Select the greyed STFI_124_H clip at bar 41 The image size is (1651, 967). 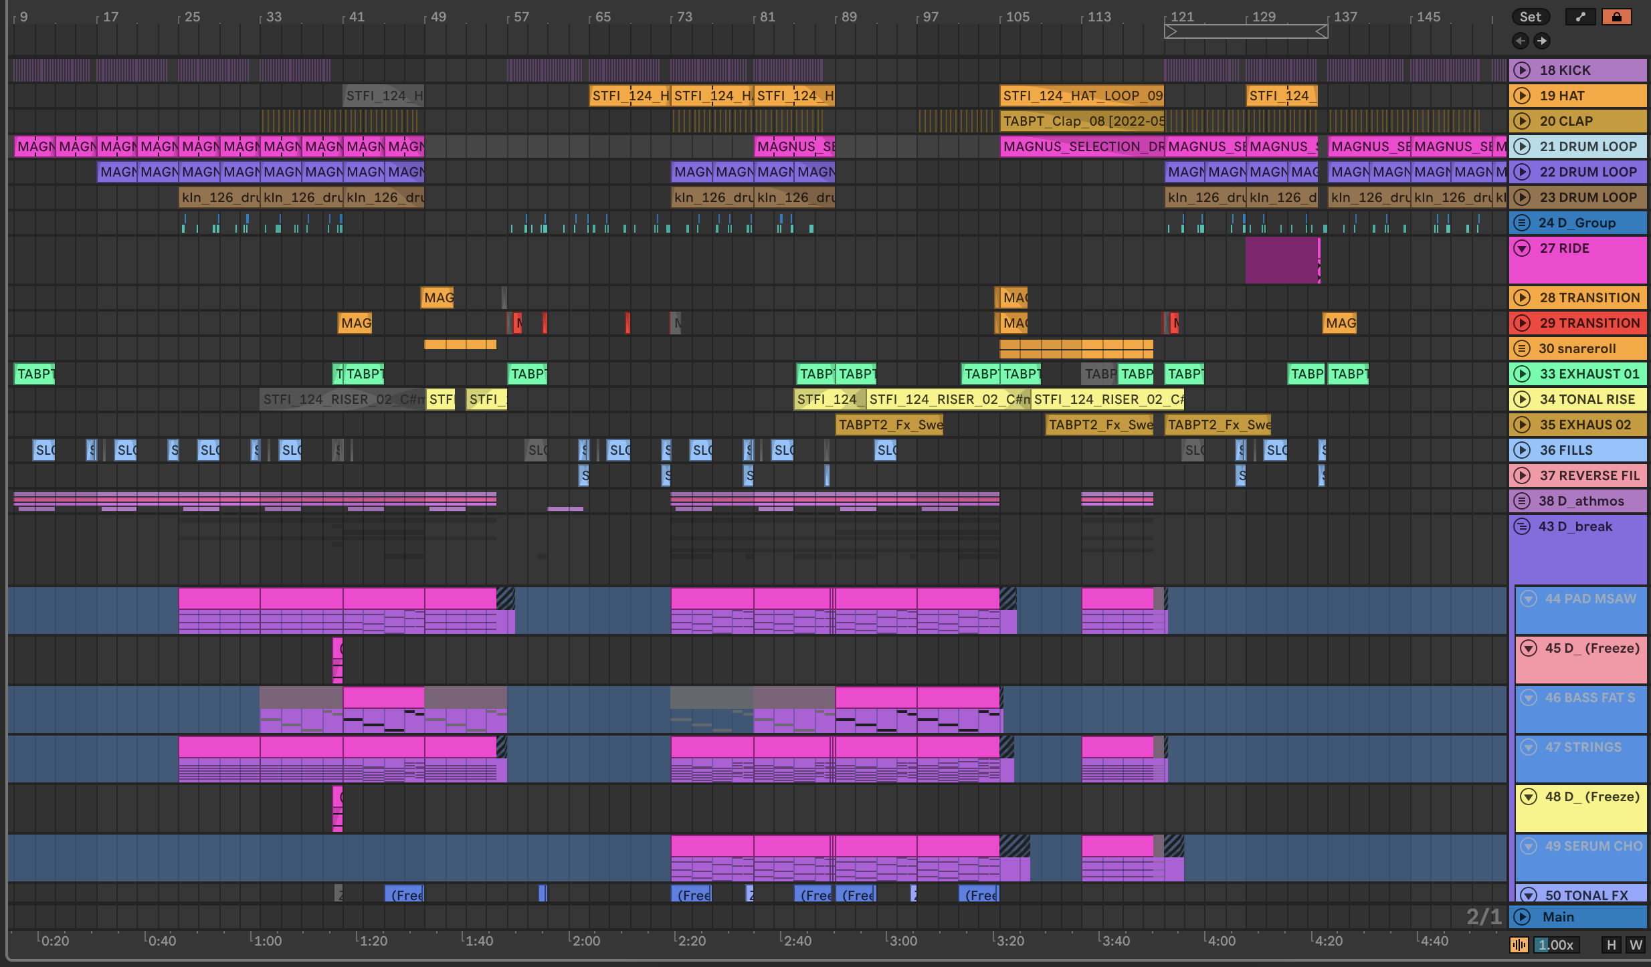[x=383, y=96]
